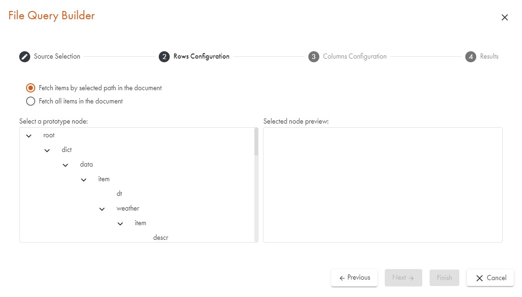Click the step 4 Results circle icon
Screen dimensions: 522x297
click(x=470, y=57)
